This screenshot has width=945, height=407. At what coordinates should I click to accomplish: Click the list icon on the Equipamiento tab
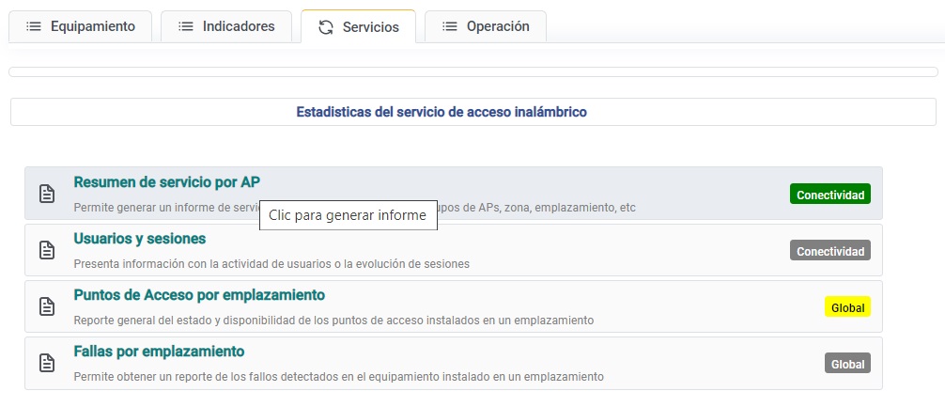coord(34,26)
